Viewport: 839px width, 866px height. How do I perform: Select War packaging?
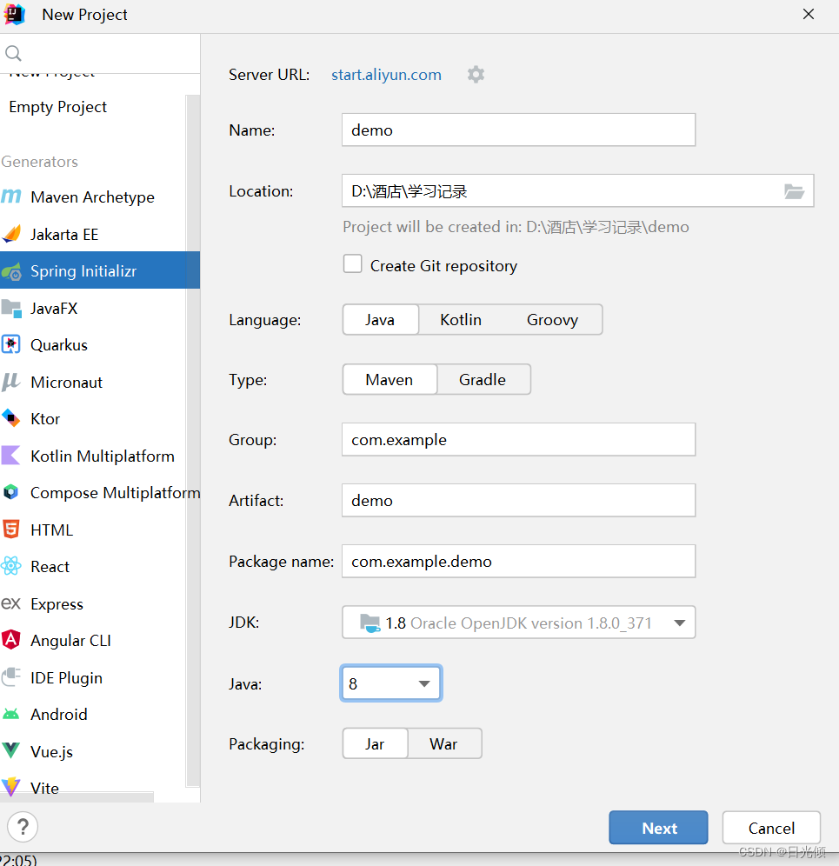coord(444,744)
